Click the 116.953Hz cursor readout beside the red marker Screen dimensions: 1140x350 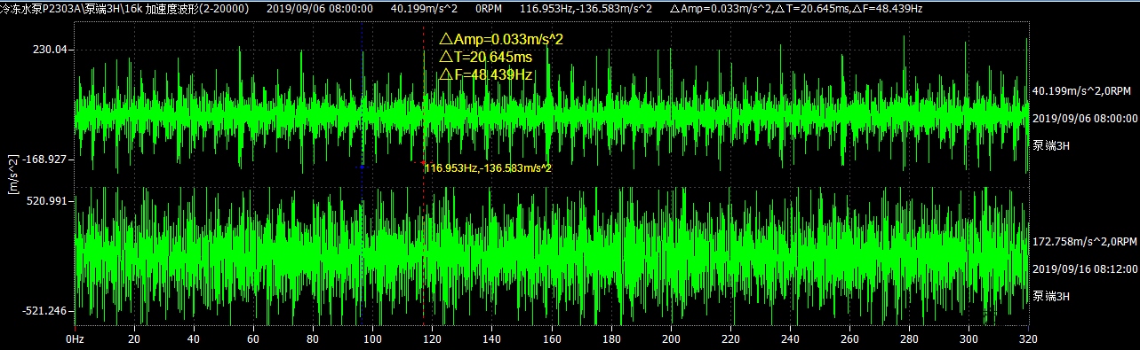coord(488,167)
